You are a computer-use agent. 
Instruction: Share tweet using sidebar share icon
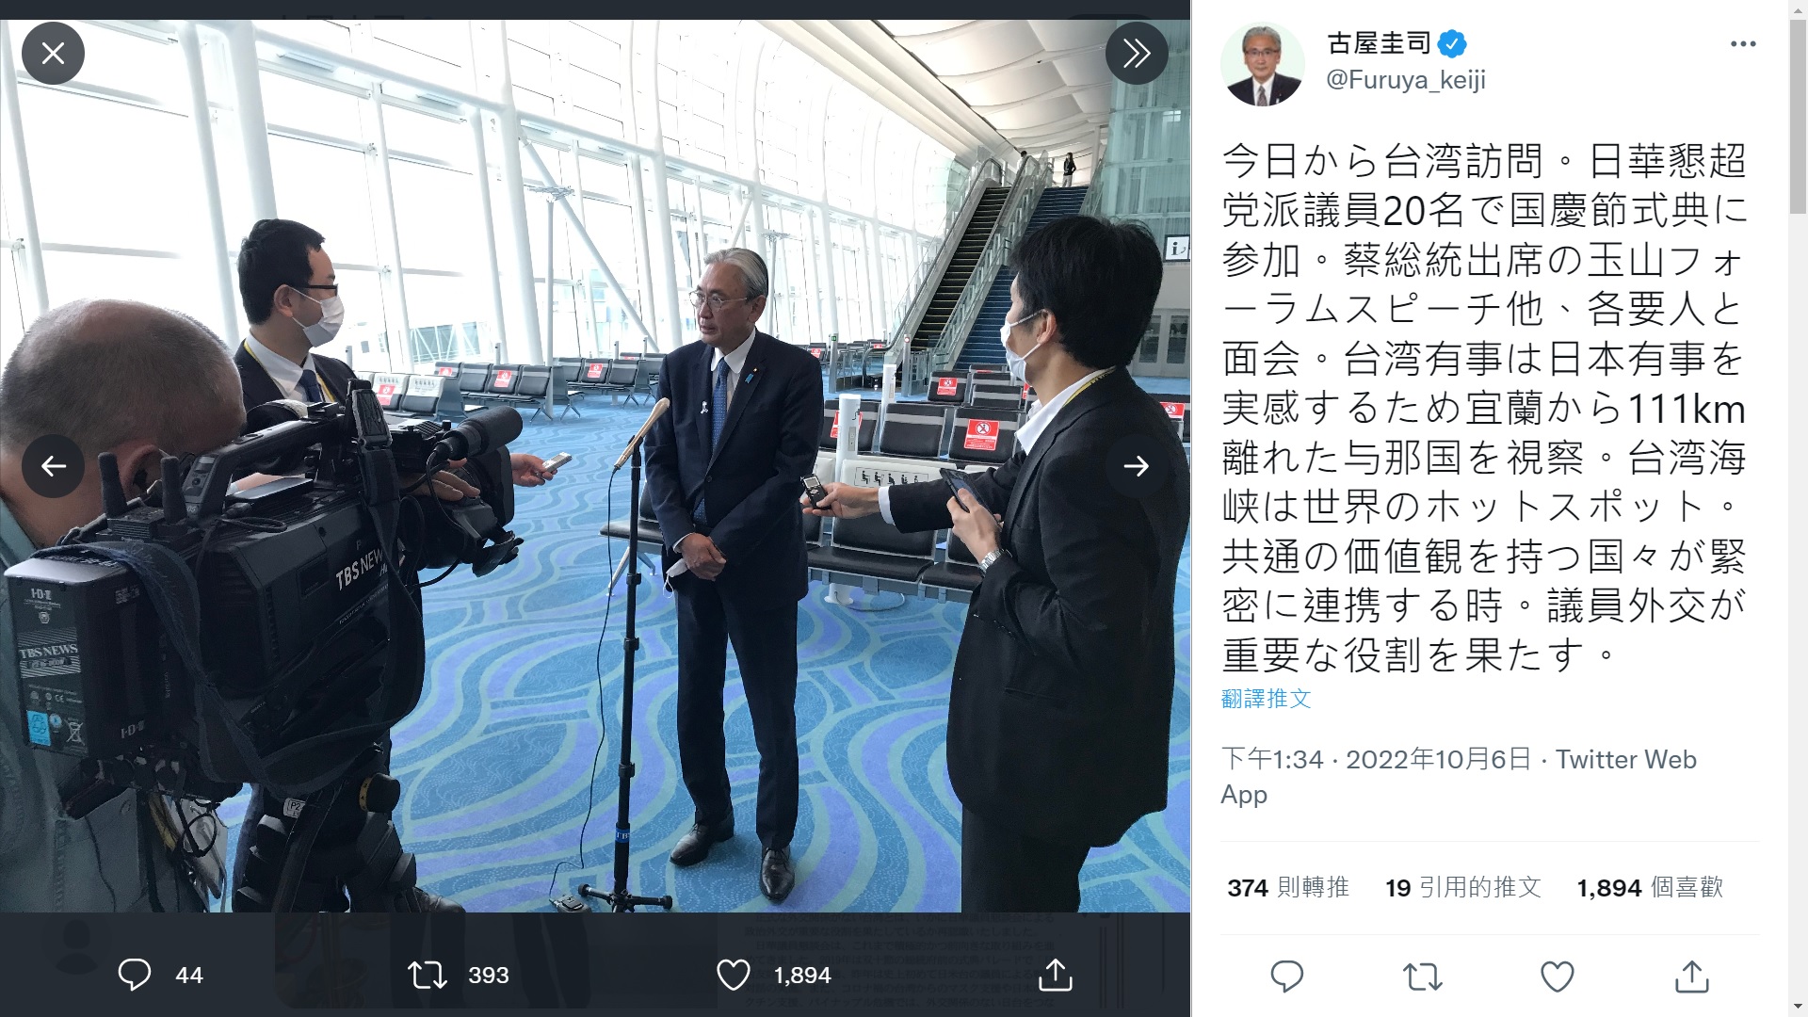(x=1692, y=977)
